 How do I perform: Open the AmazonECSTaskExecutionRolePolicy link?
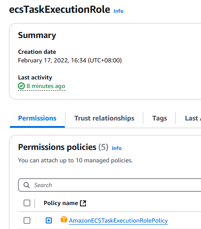pyautogui.click(x=118, y=220)
